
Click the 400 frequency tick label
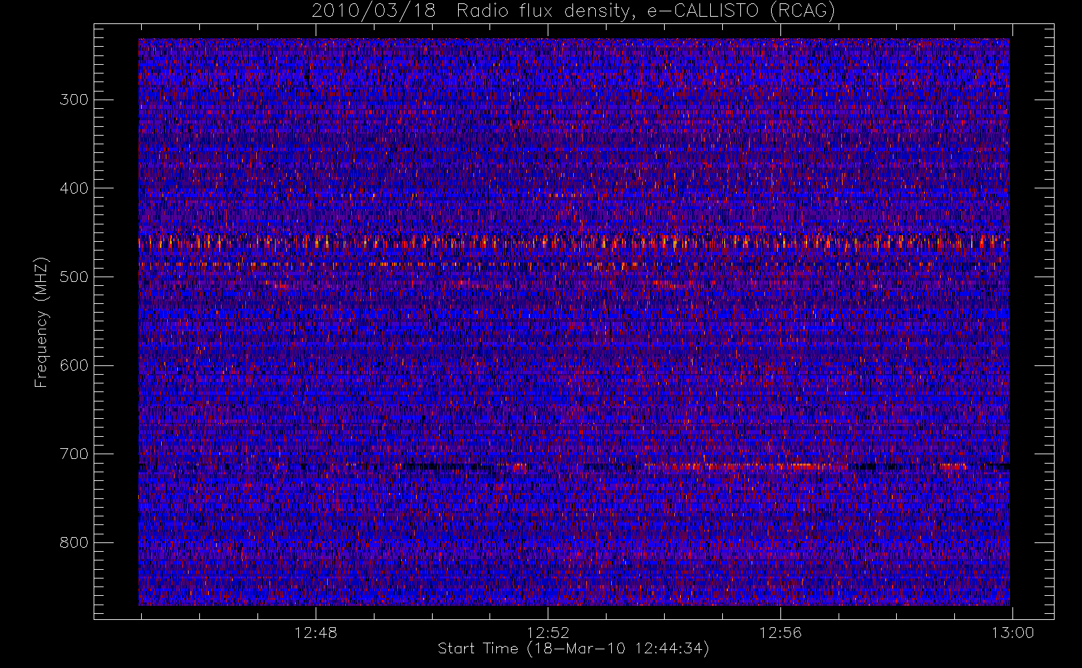74,188
